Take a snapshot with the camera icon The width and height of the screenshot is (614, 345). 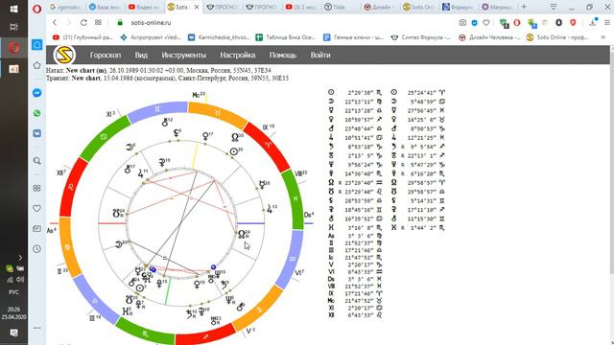pos(462,23)
